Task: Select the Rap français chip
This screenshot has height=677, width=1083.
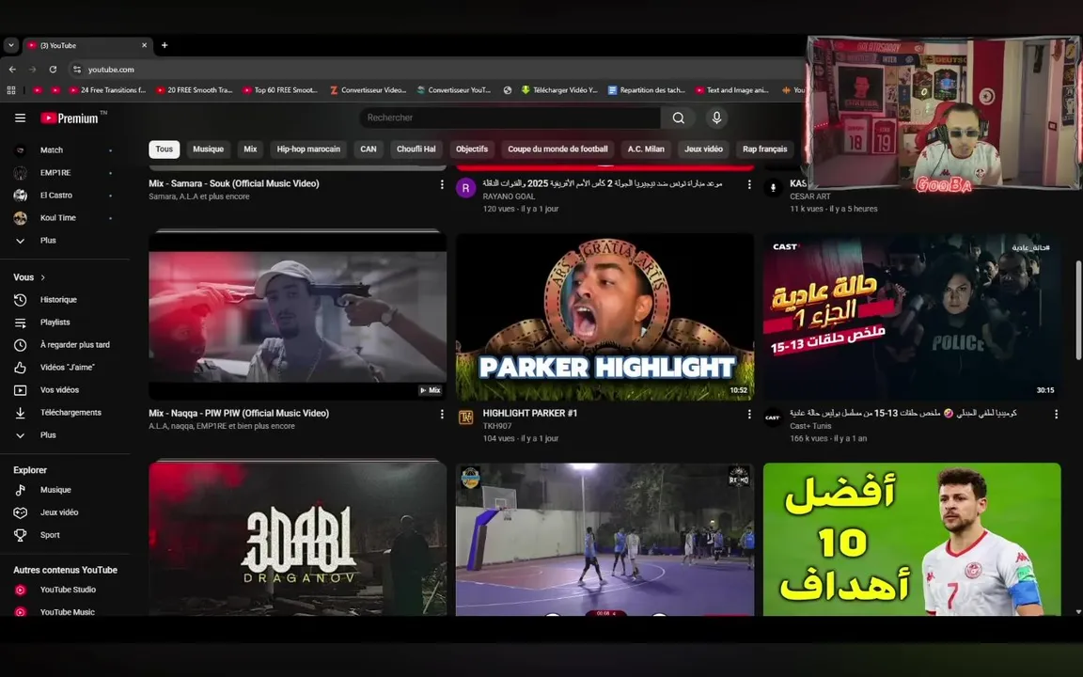Action: point(764,150)
